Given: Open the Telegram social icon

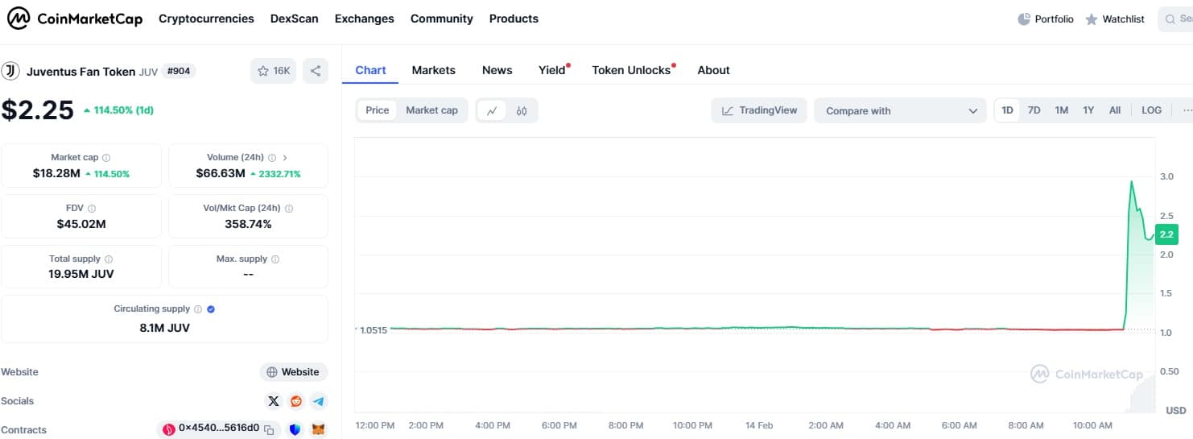Looking at the screenshot, I should [319, 401].
